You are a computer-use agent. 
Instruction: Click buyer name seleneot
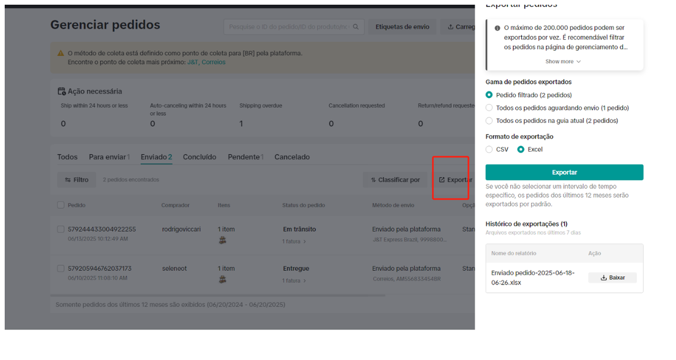[175, 268]
